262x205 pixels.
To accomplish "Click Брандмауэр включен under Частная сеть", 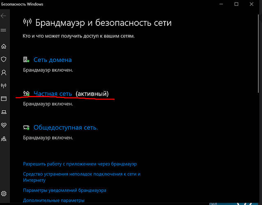I will (48, 104).
